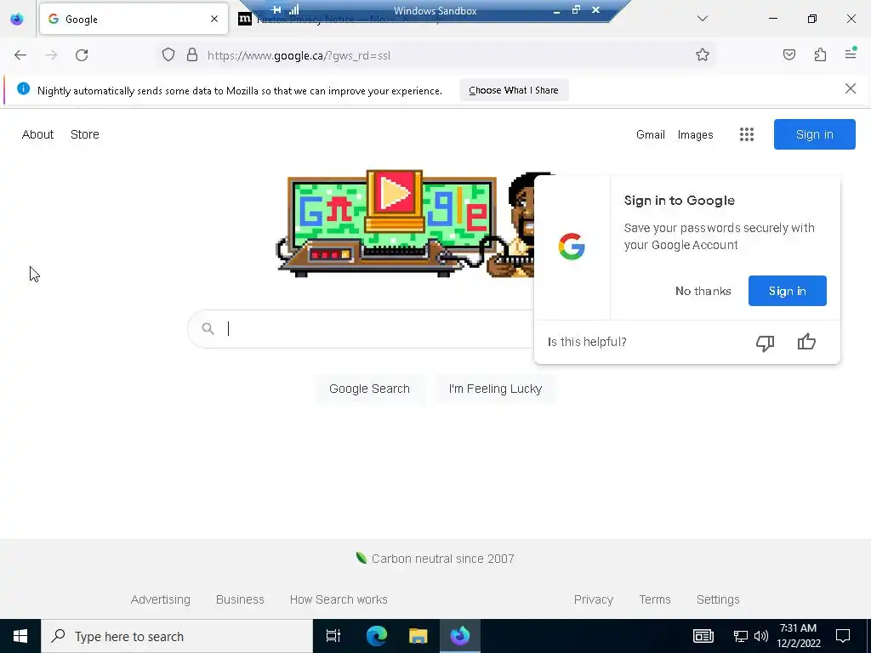Viewport: 871px width, 653px height.
Task: Open the Privacy footer link
Action: [593, 599]
